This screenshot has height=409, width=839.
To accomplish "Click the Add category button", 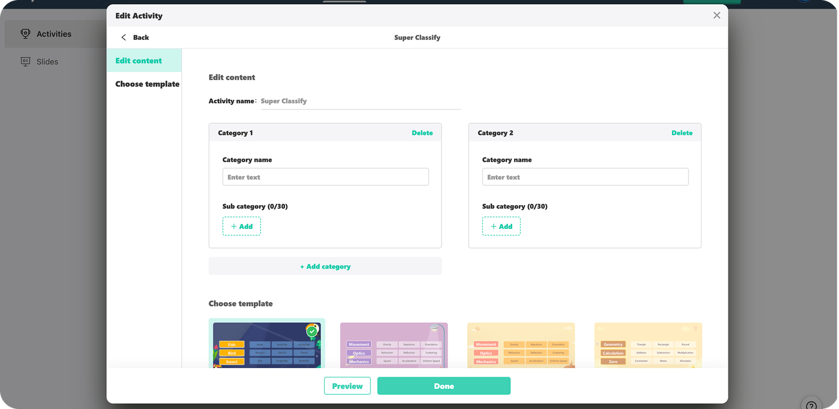I will pyautogui.click(x=325, y=266).
